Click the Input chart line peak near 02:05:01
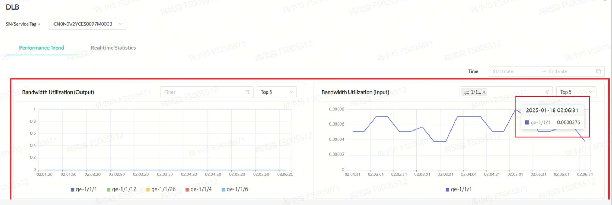The width and height of the screenshot is (612, 205). [515, 110]
